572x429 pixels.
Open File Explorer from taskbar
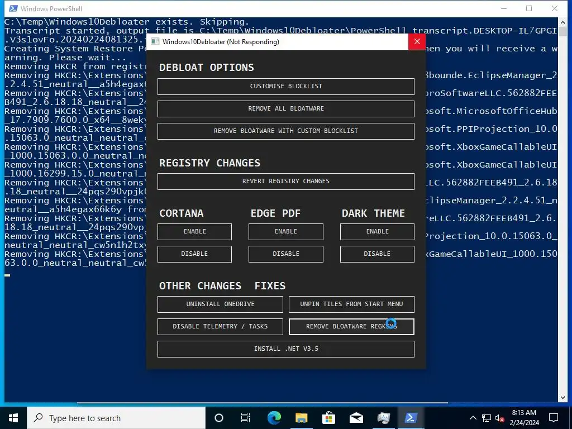coord(301,418)
